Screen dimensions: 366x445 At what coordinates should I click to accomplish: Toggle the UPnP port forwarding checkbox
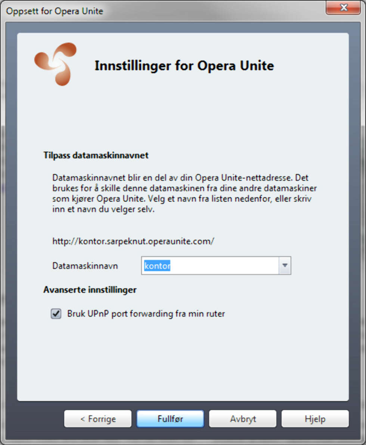56,314
